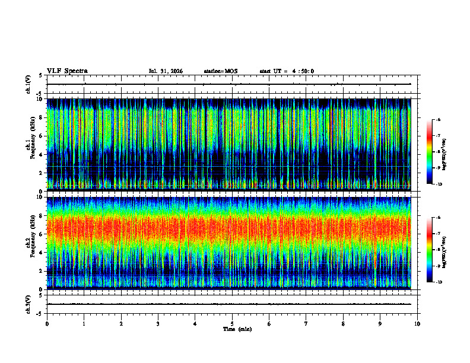Click the log(PSD) label beside ch.2 colorbar

(x=444, y=252)
